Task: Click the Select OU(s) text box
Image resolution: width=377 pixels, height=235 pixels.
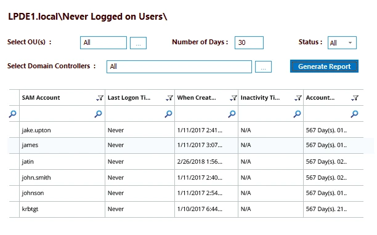Action: 103,42
